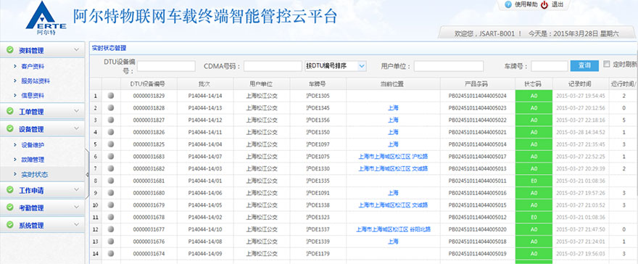
Task: Click the red 退出 power icon
Action: 544,4
